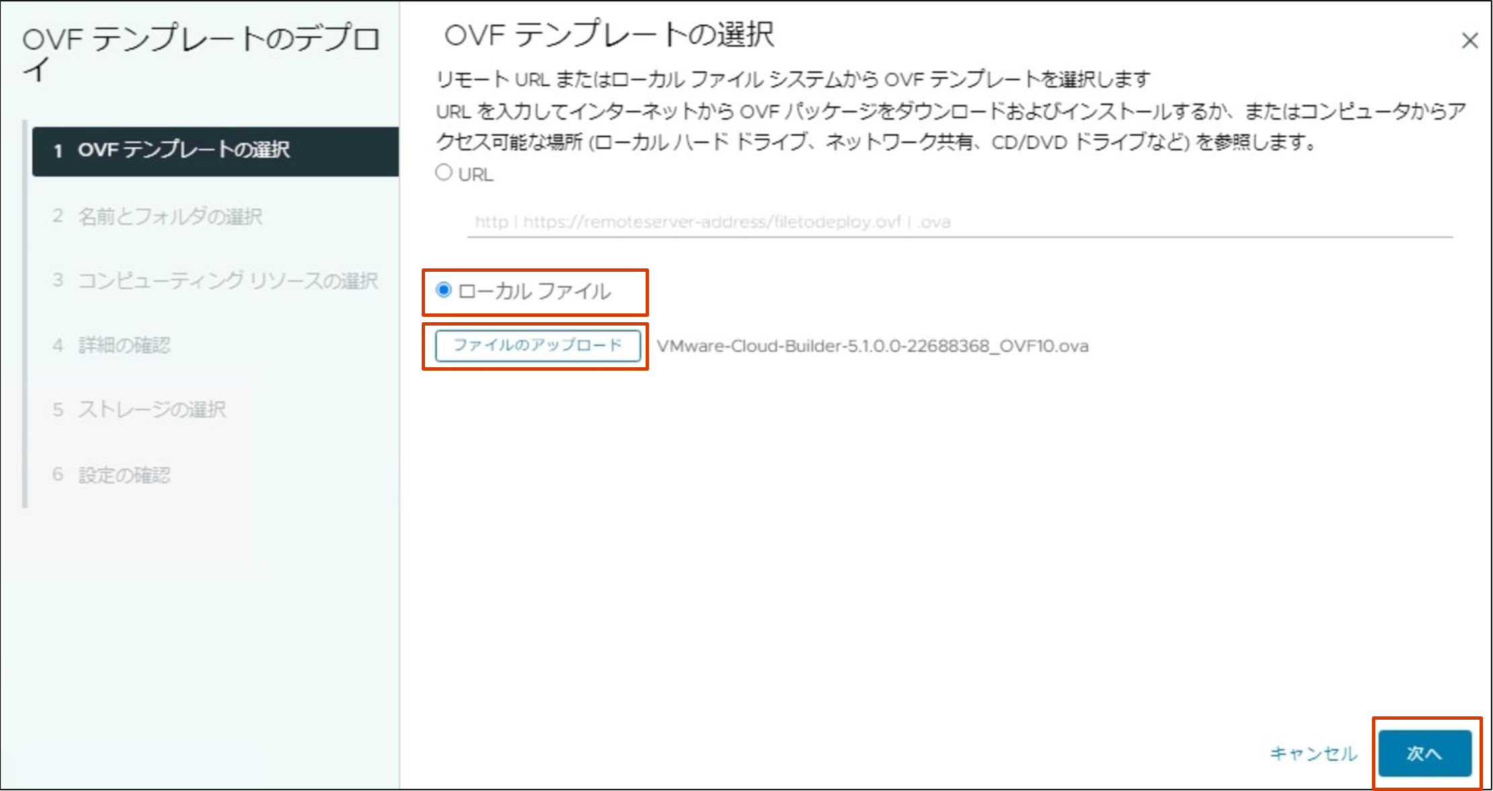Open step 5 ストレージの選択
This screenshot has height=791, width=1493.
pos(139,409)
